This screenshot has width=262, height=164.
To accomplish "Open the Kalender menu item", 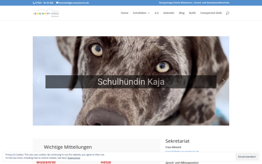I will [x=169, y=13].
